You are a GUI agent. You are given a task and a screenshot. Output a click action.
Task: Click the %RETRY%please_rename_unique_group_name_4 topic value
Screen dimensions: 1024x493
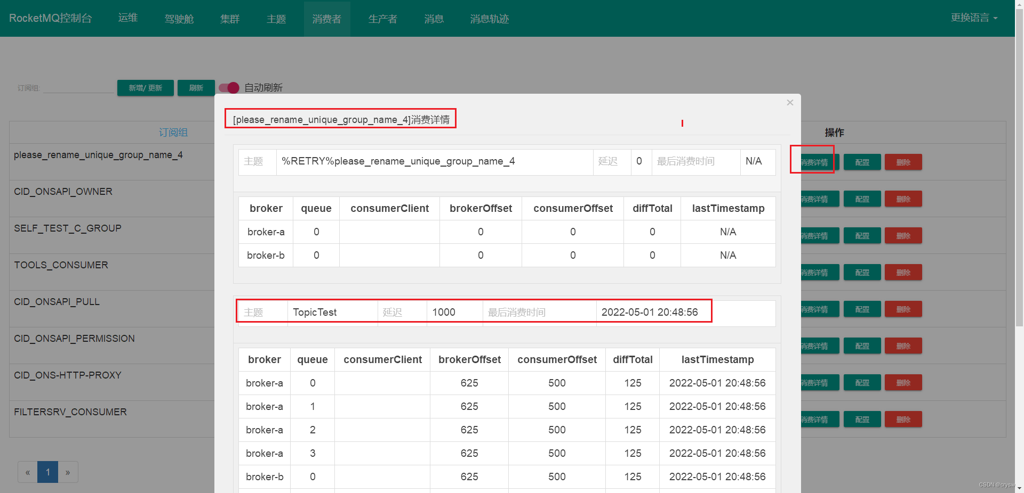coord(398,161)
